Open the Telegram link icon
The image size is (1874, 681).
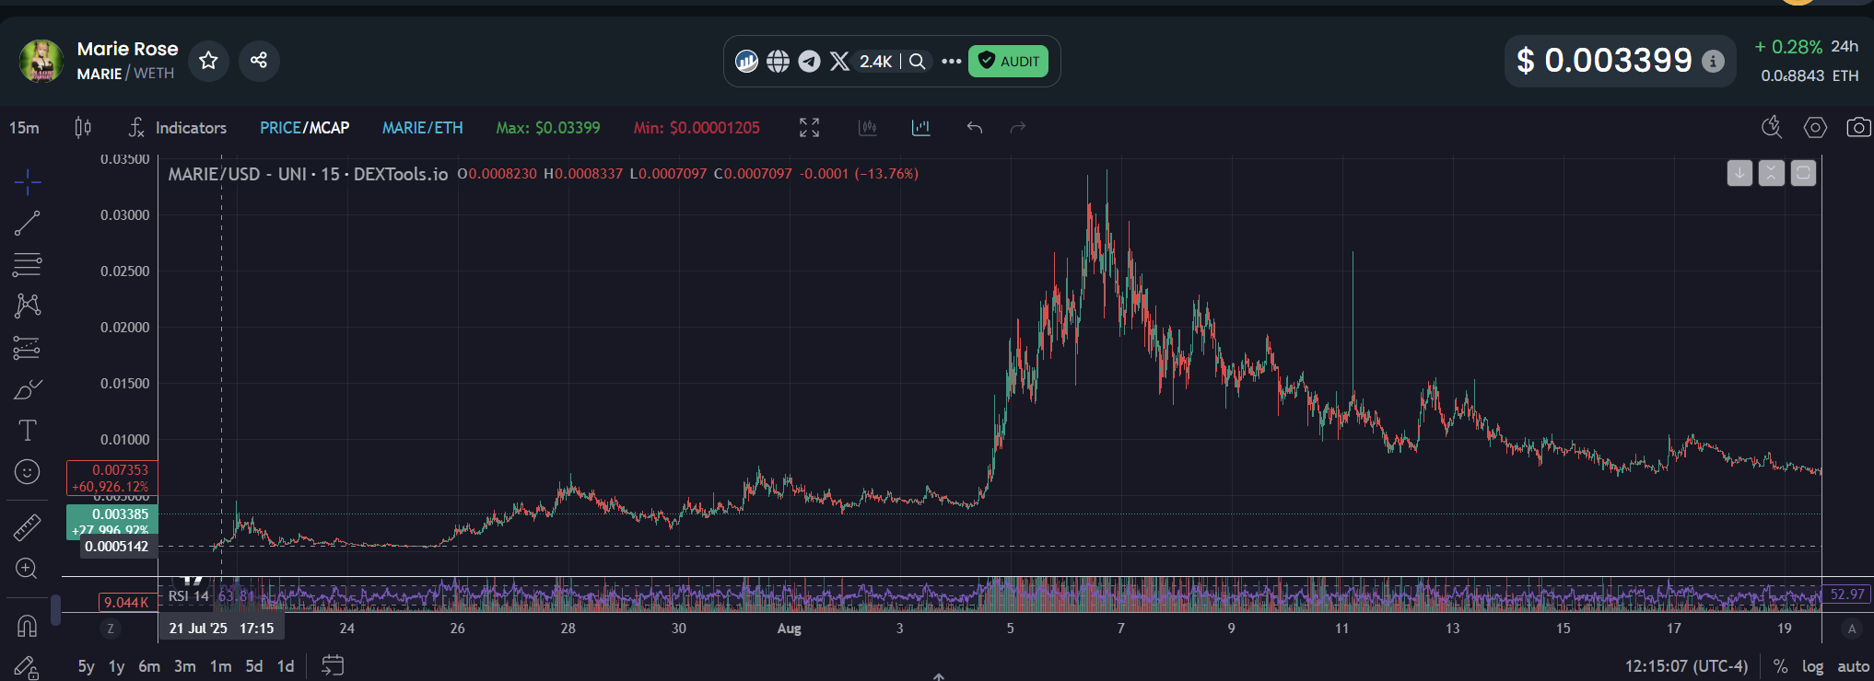tap(809, 62)
